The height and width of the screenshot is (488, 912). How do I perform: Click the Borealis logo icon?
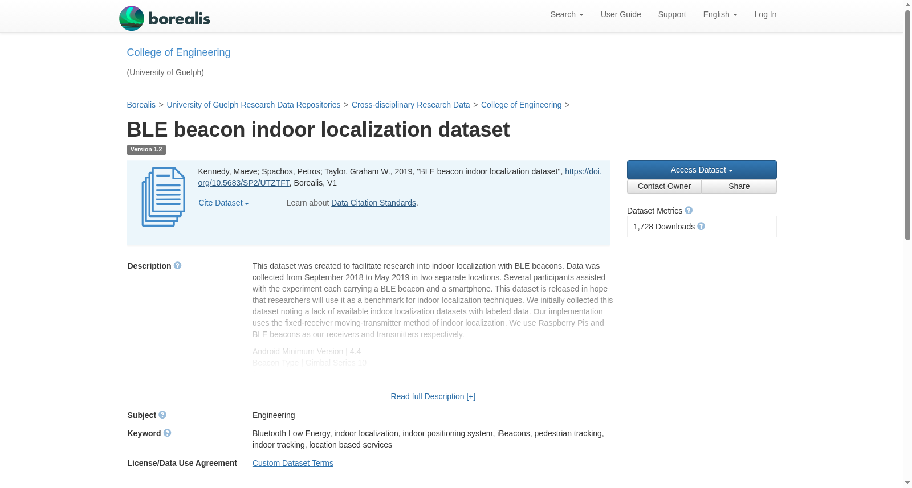[x=132, y=18]
